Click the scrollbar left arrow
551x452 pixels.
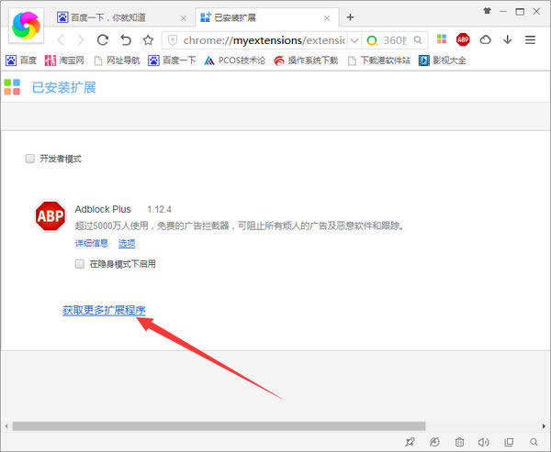[x=6, y=426]
